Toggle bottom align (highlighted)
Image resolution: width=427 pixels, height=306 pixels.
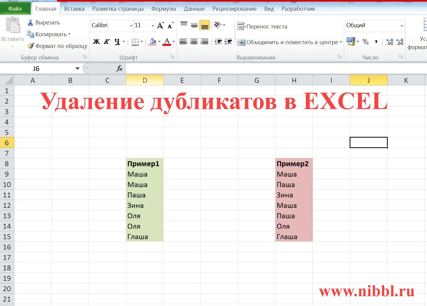tap(205, 25)
